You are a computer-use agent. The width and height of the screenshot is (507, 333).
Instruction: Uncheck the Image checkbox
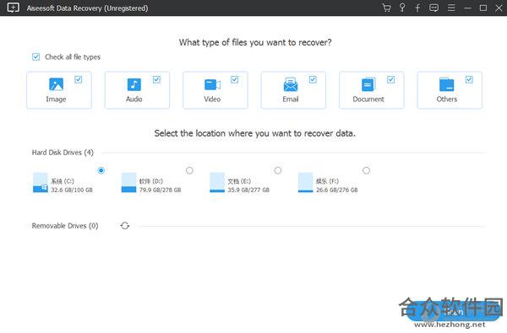point(79,79)
